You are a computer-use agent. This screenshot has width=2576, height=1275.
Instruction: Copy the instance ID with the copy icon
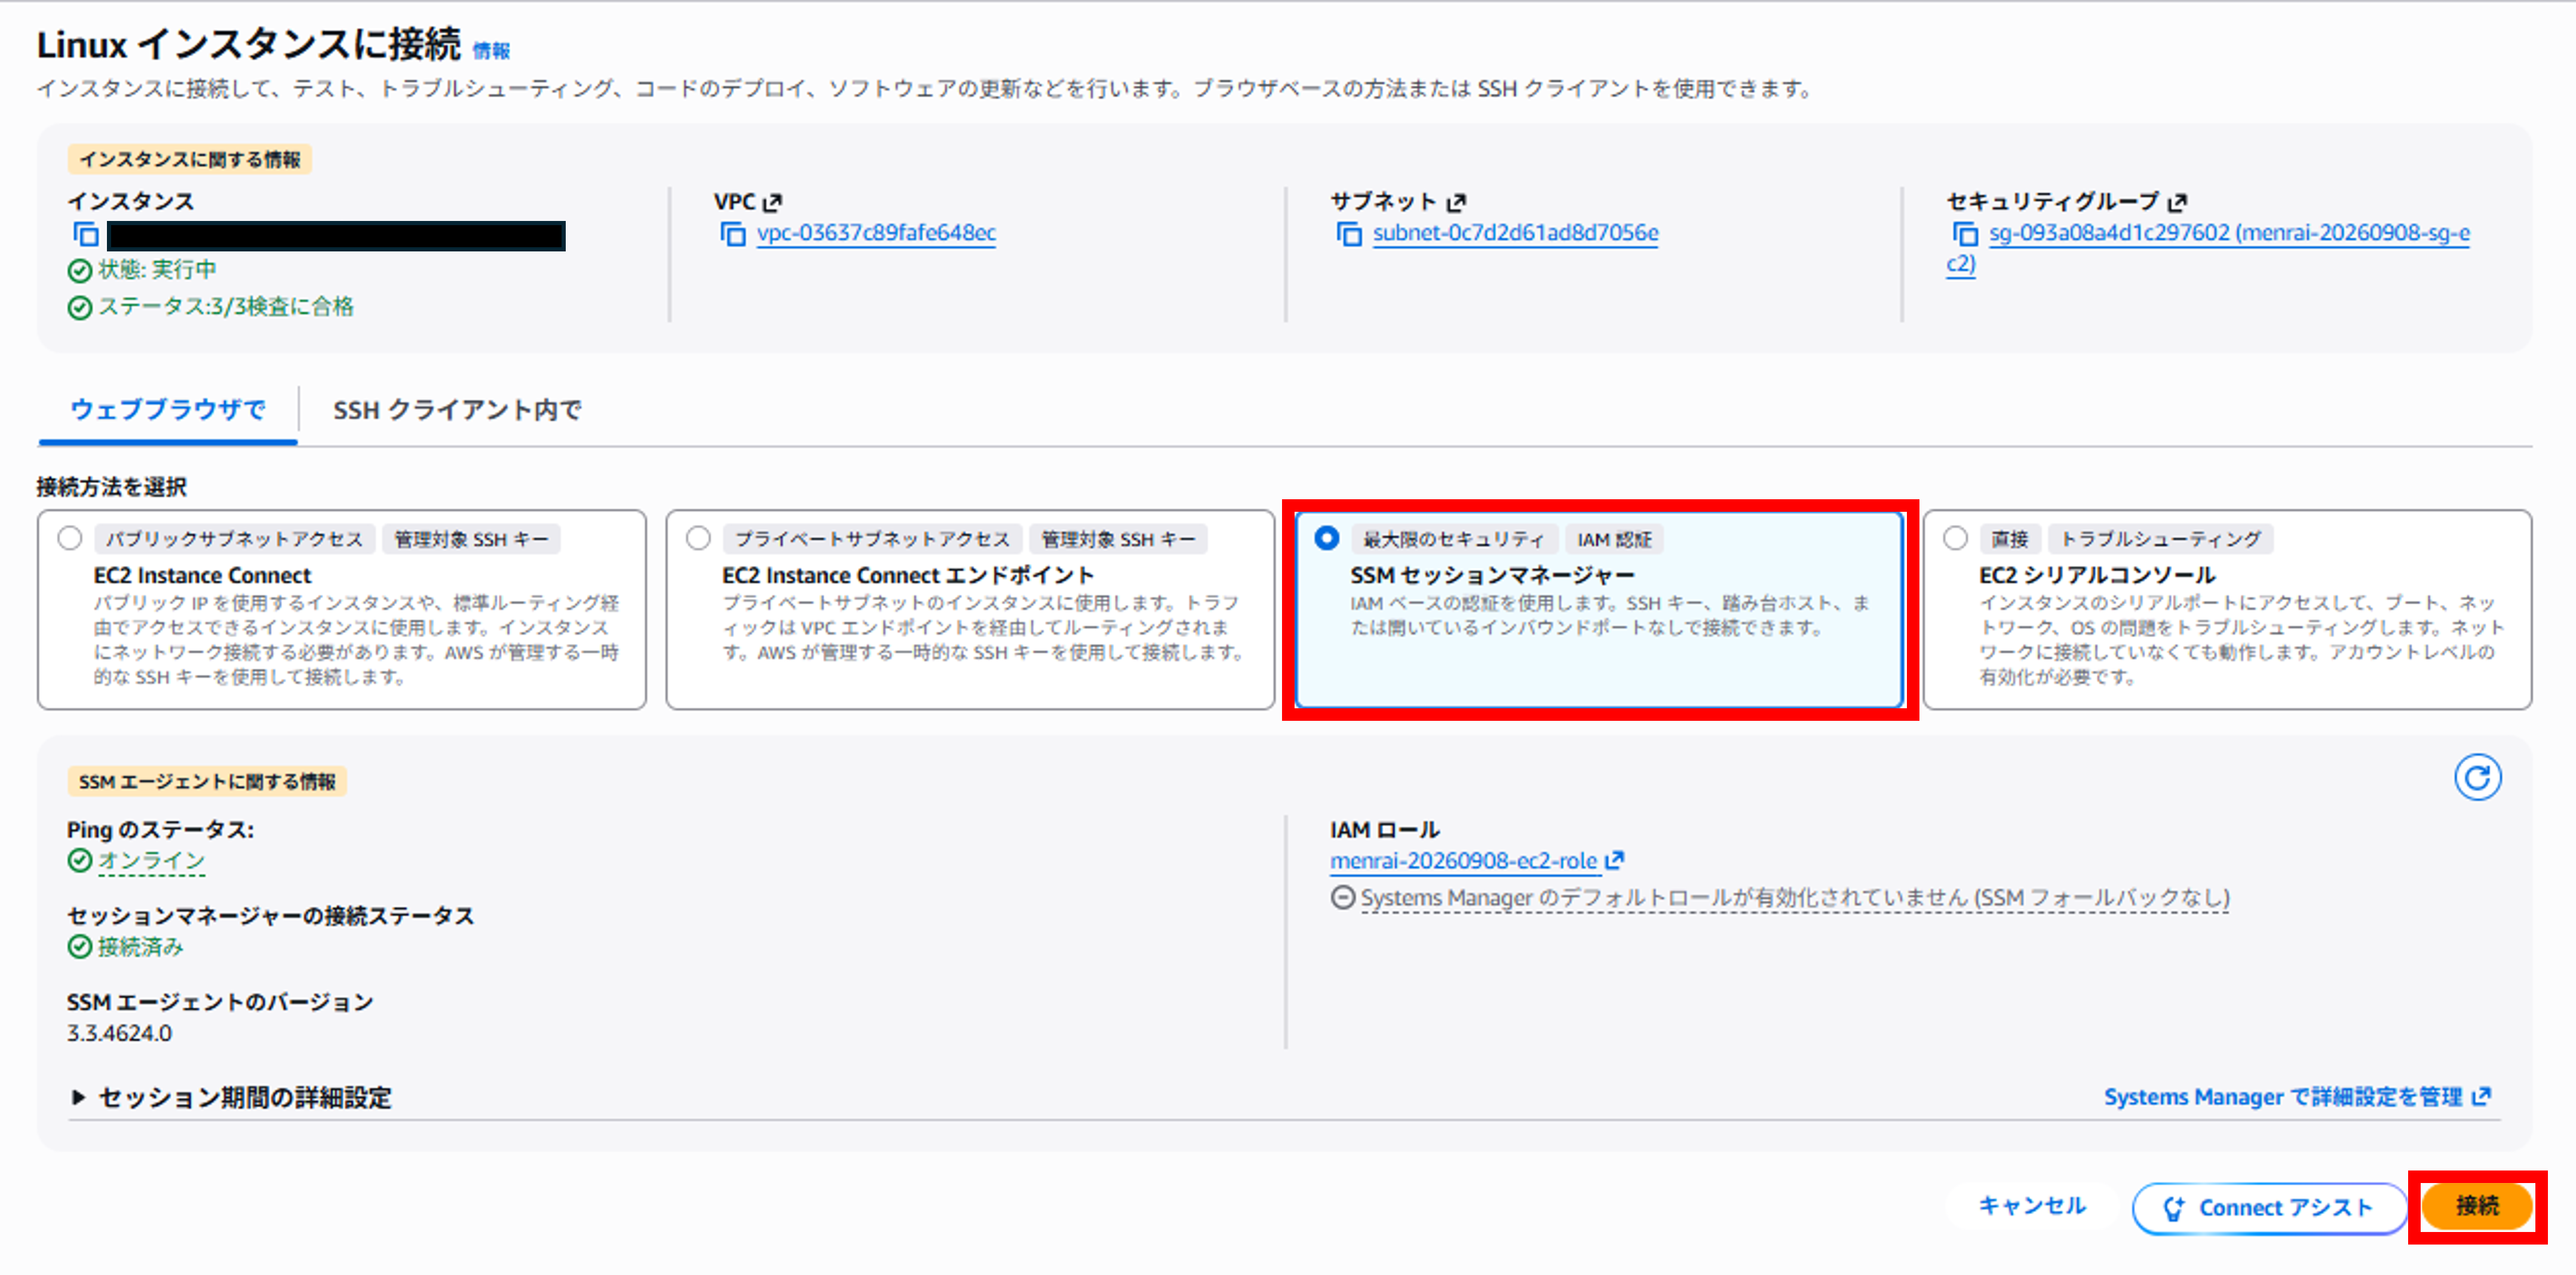tap(86, 235)
